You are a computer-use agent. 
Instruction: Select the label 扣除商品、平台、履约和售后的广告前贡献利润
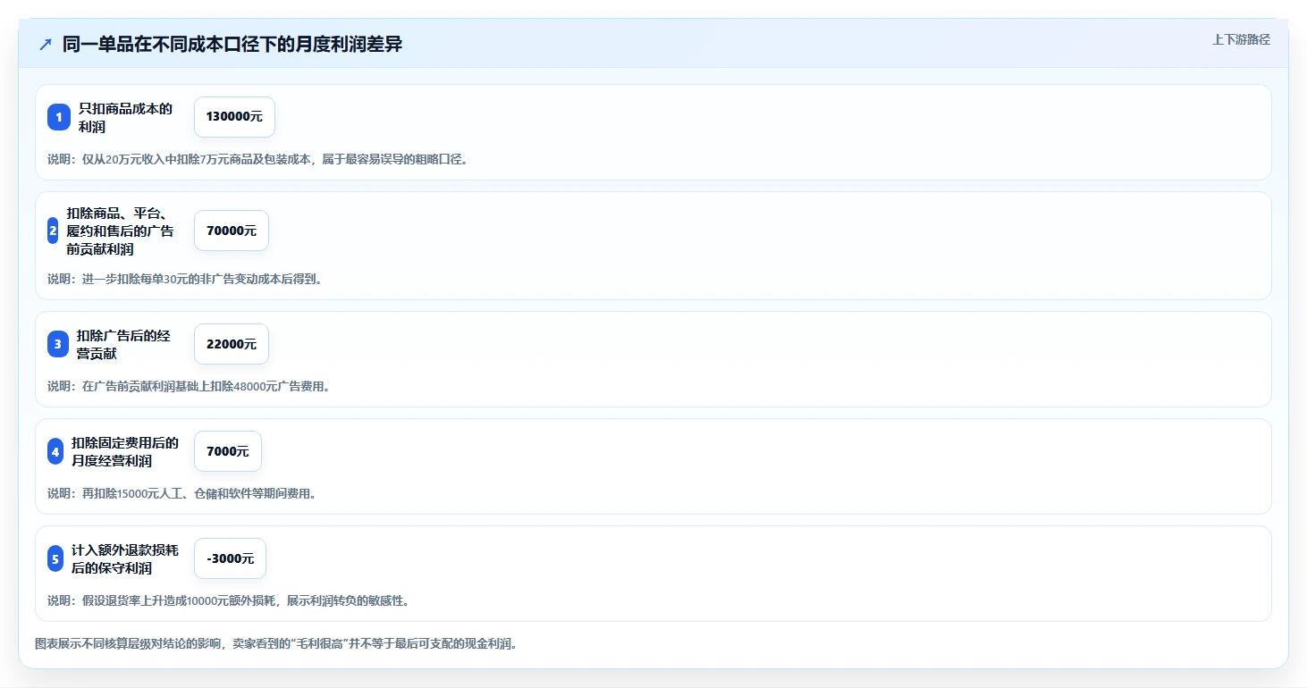(x=120, y=231)
